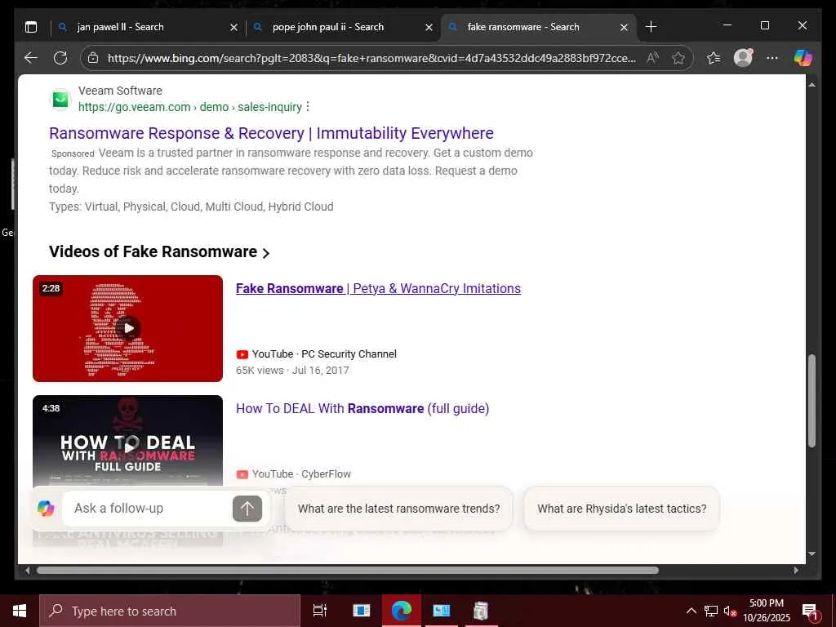This screenshot has width=836, height=627.
Task: Add this page to favorites star
Action: [678, 58]
